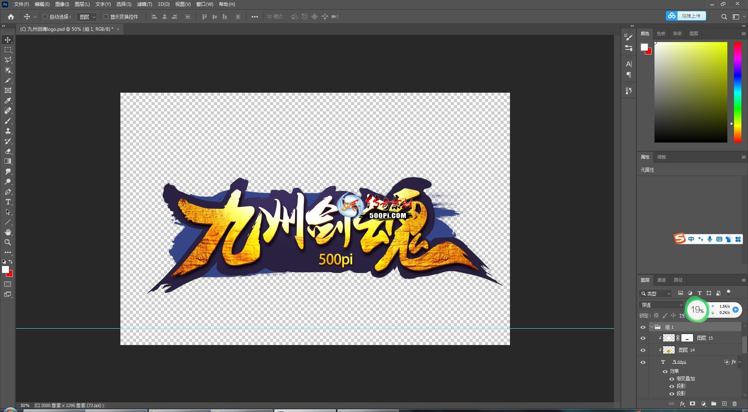Hide the 500pi text layer
The image size is (748, 412).
[x=643, y=362]
